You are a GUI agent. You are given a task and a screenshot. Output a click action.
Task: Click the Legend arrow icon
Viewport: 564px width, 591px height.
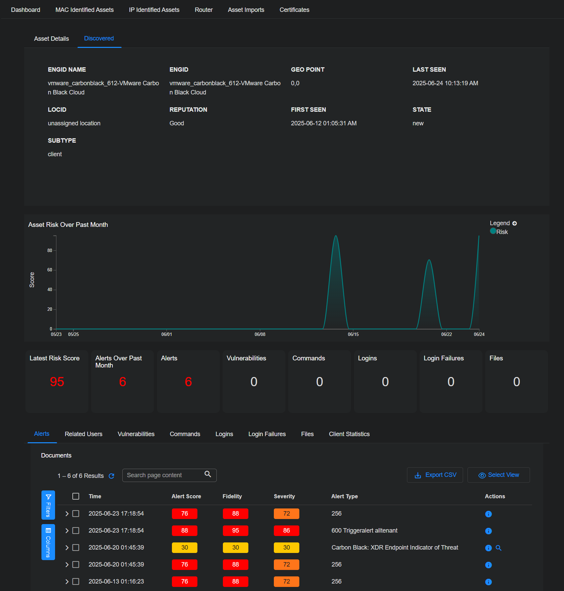(x=514, y=223)
